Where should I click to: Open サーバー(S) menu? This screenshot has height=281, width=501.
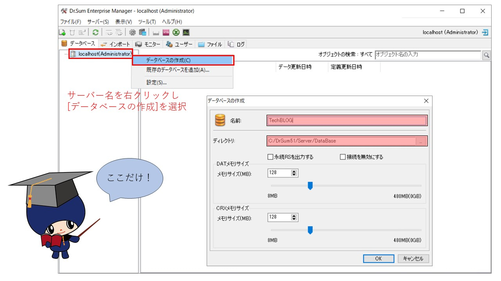(x=98, y=22)
